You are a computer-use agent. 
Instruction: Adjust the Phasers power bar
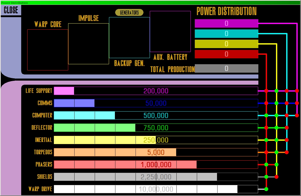[156, 165]
